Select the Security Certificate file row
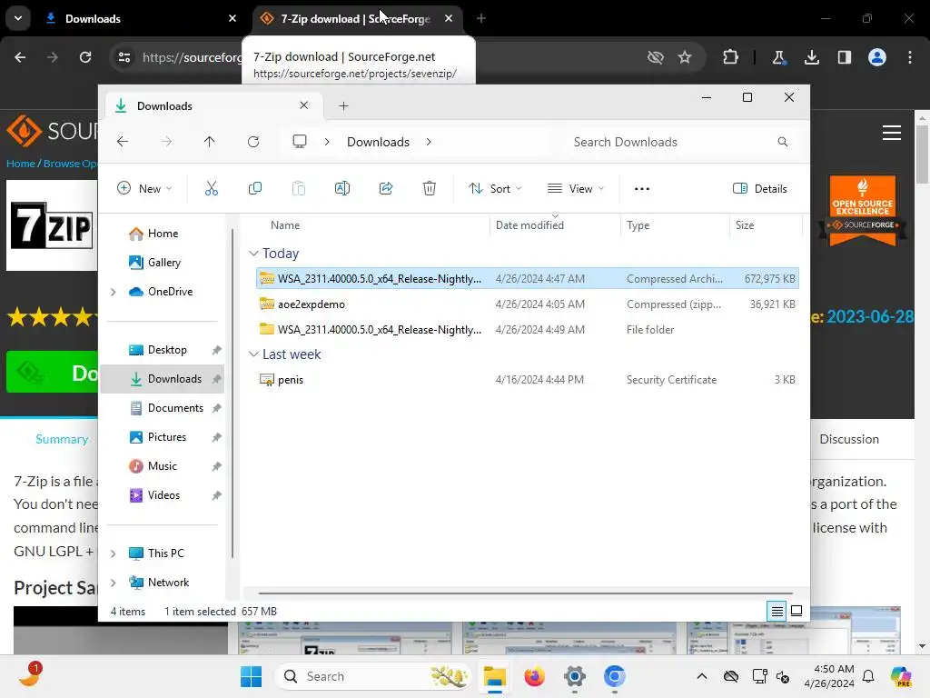Image resolution: width=930 pixels, height=698 pixels. [x=528, y=380]
